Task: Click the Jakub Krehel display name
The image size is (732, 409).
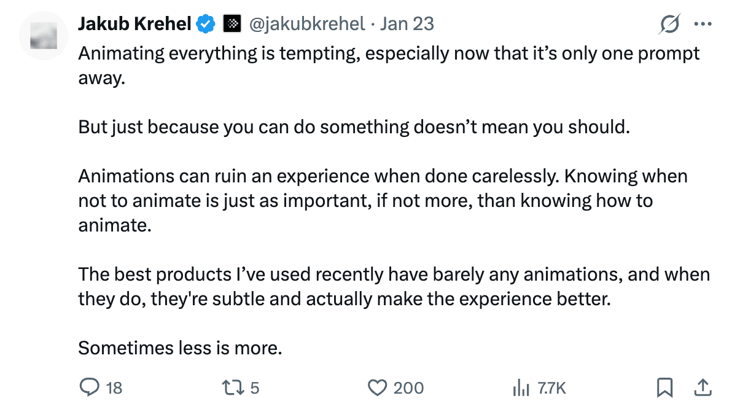Action: 135,25
